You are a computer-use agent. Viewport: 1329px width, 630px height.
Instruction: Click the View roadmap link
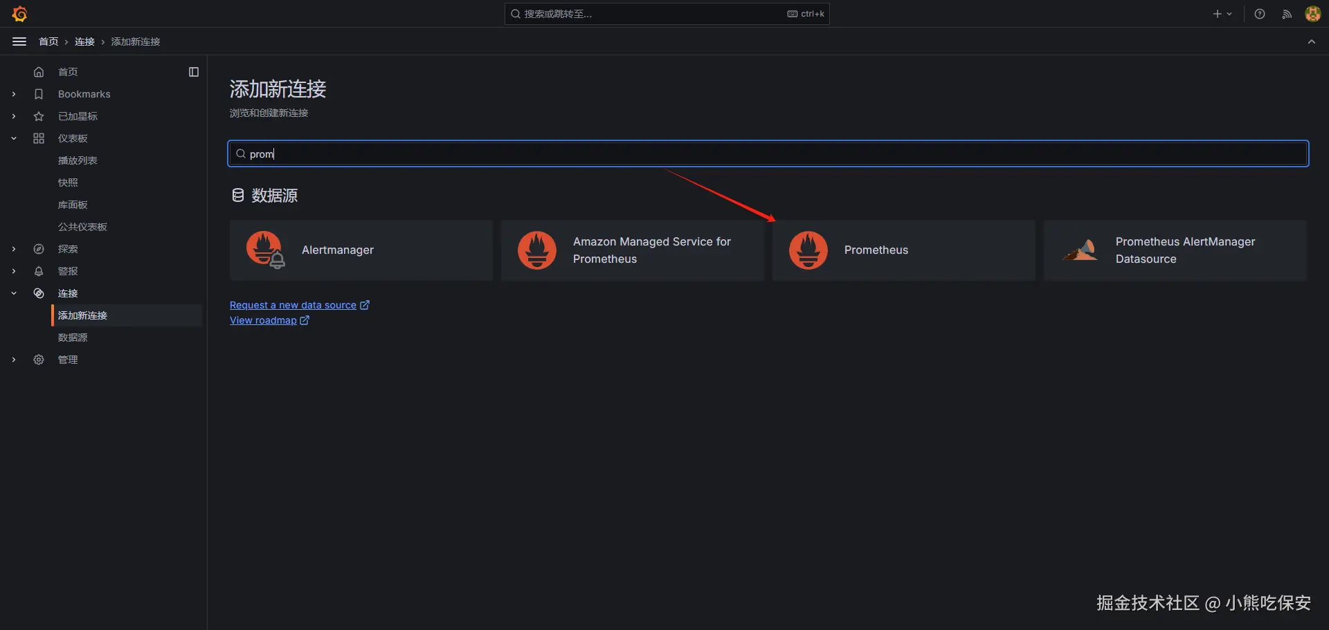coord(269,320)
